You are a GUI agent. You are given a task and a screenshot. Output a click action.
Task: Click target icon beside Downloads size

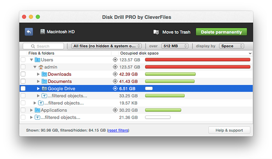click(115, 74)
